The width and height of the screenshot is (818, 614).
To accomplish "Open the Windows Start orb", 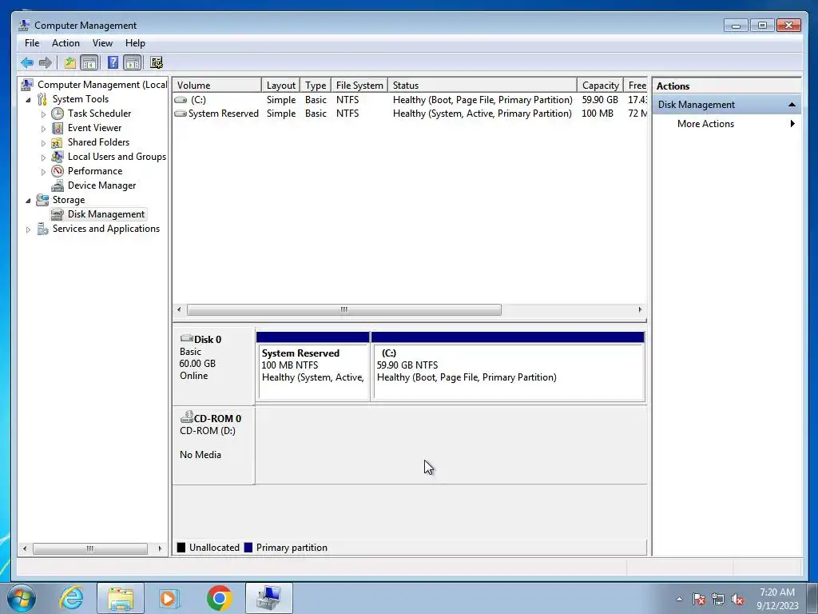I will click(22, 598).
